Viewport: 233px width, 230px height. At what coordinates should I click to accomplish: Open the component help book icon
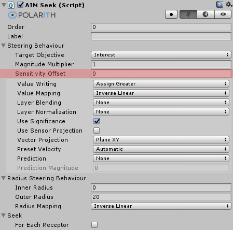220,5
